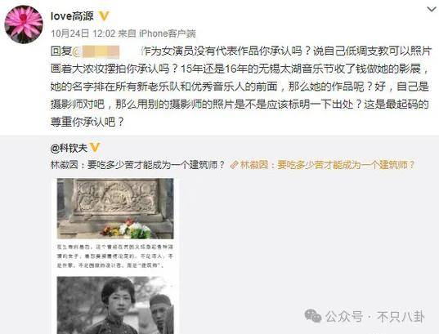Click the username love高源
This screenshot has width=439, height=334.
(72, 16)
